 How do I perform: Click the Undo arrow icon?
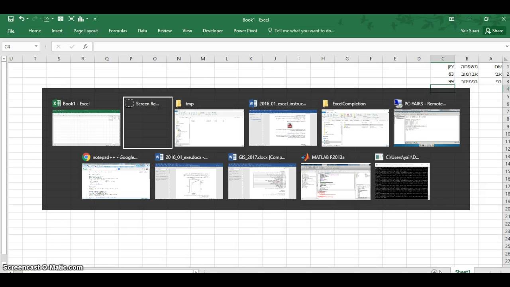(21, 19)
